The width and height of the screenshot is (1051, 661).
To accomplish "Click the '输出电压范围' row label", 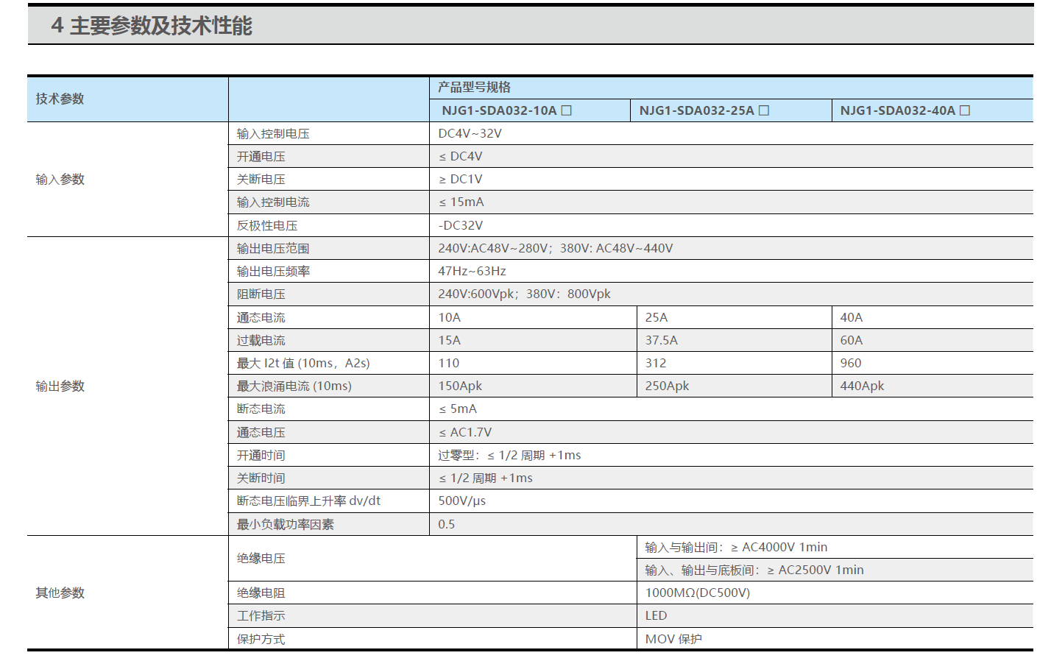I will [x=273, y=248].
